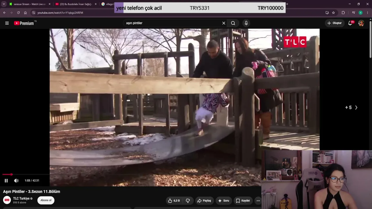372x209 pixels.
Task: Close the sarasue Stream tab
Action: click(49, 4)
